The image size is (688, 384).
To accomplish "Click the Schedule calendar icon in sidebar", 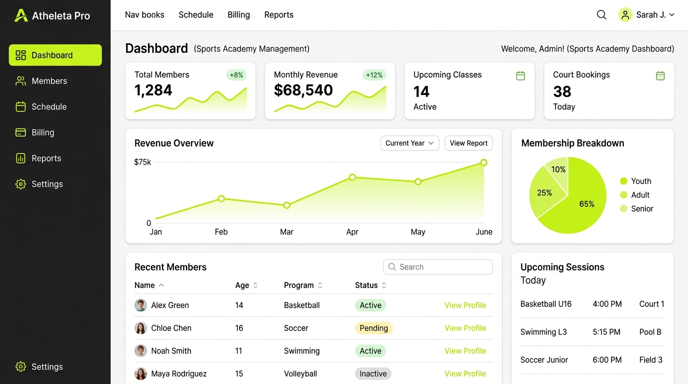I will click(20, 106).
